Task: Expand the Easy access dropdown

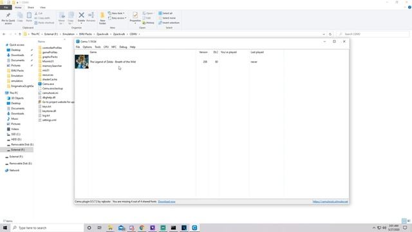Action: coord(117,18)
